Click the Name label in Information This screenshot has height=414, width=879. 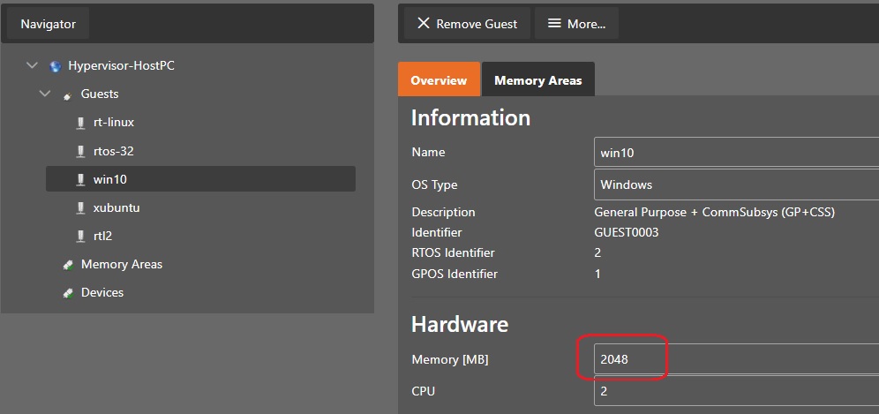click(428, 152)
